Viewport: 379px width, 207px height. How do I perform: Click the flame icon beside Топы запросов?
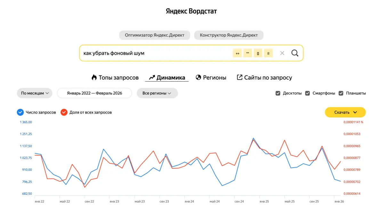tap(94, 77)
